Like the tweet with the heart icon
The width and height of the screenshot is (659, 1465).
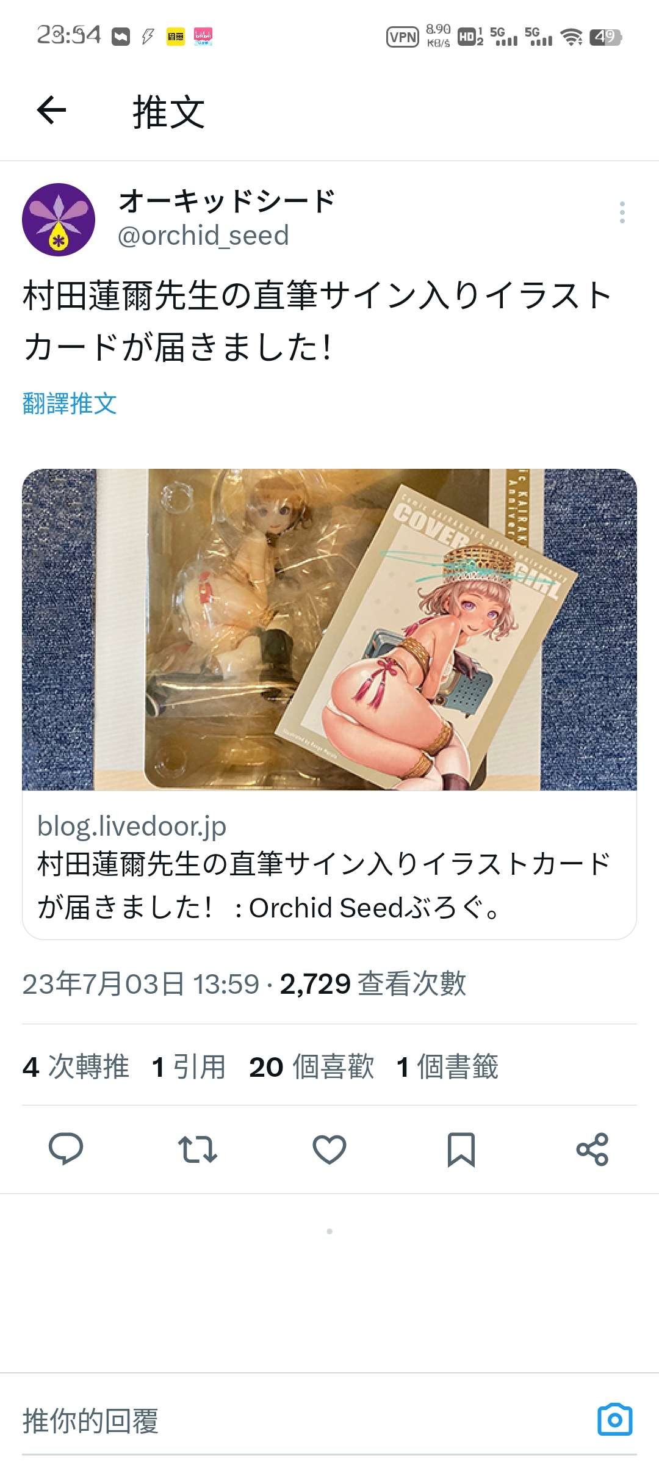click(x=329, y=1149)
